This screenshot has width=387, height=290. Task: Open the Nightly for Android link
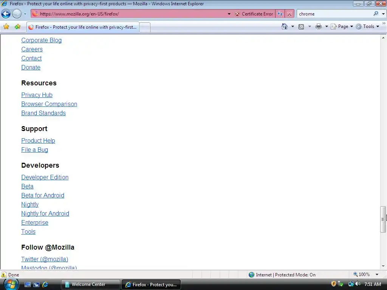pyautogui.click(x=45, y=214)
